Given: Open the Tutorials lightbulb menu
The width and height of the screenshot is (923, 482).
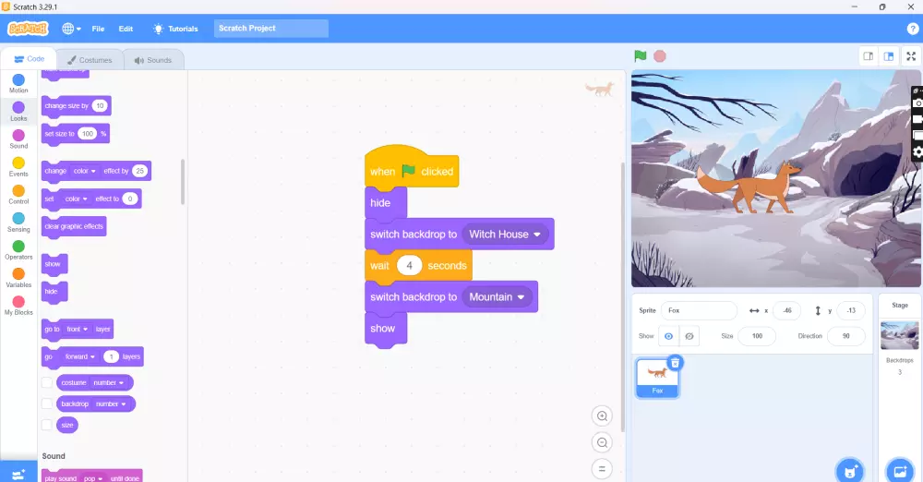Looking at the screenshot, I should [175, 29].
